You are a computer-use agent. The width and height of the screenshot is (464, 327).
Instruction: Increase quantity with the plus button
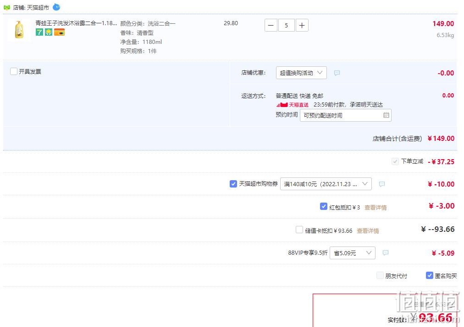[302, 25]
